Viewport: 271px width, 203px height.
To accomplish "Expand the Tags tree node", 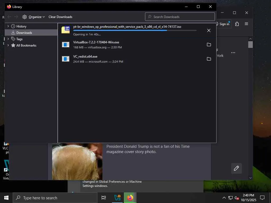I will (x=8, y=39).
